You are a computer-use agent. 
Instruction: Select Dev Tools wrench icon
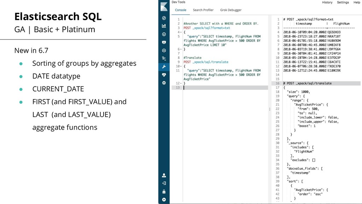coord(164,67)
